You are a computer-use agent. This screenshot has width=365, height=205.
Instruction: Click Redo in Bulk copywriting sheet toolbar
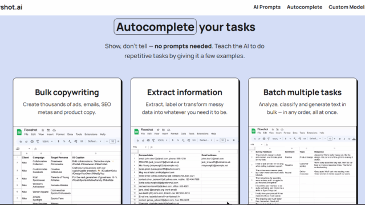point(26,142)
